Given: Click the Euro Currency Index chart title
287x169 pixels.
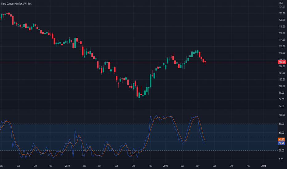Looking at the screenshot, I should point(16,4).
